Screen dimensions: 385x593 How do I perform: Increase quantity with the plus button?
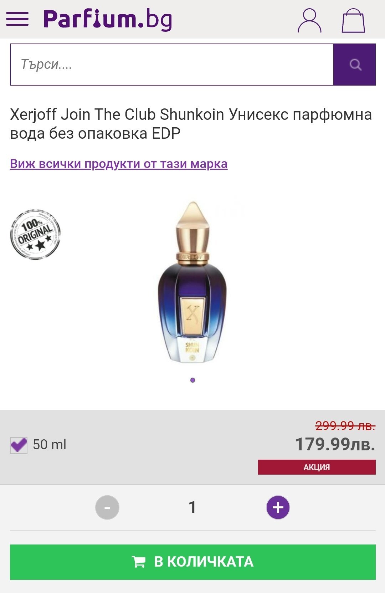[x=278, y=507]
